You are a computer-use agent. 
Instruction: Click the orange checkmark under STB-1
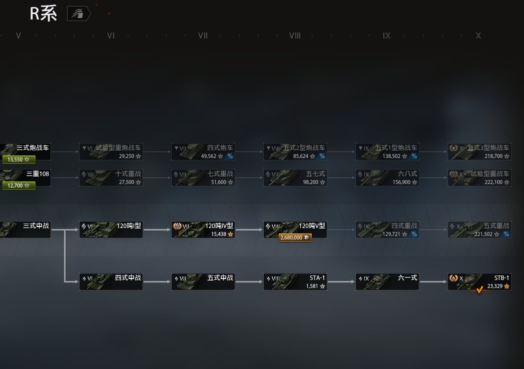[479, 289]
